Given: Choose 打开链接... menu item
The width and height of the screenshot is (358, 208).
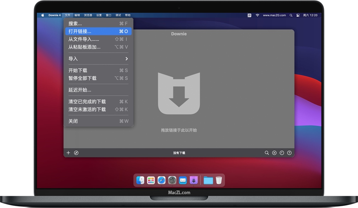Looking at the screenshot, I should 98,31.
